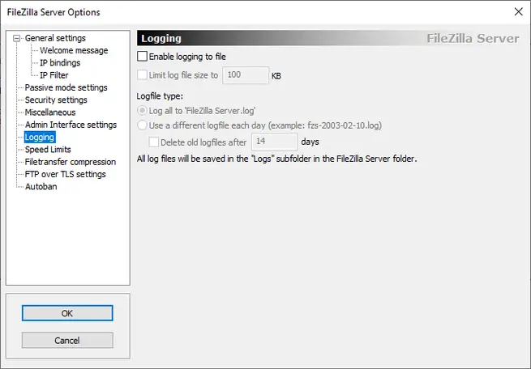Image resolution: width=531 pixels, height=369 pixels.
Task: Select General settings in the tree
Action: (x=55, y=38)
